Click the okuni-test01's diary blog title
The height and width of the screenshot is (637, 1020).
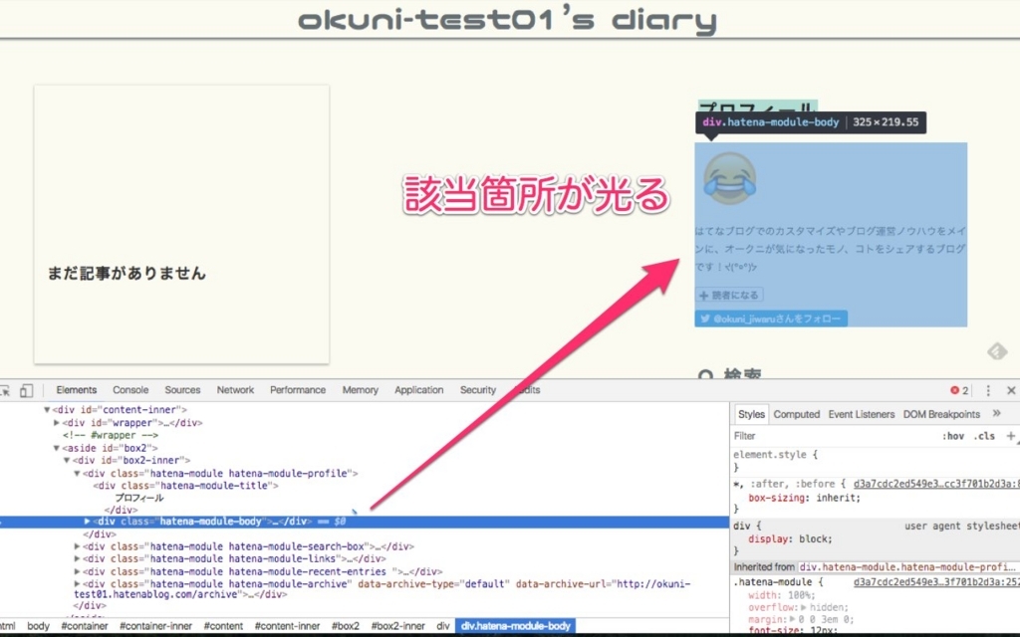tap(507, 20)
